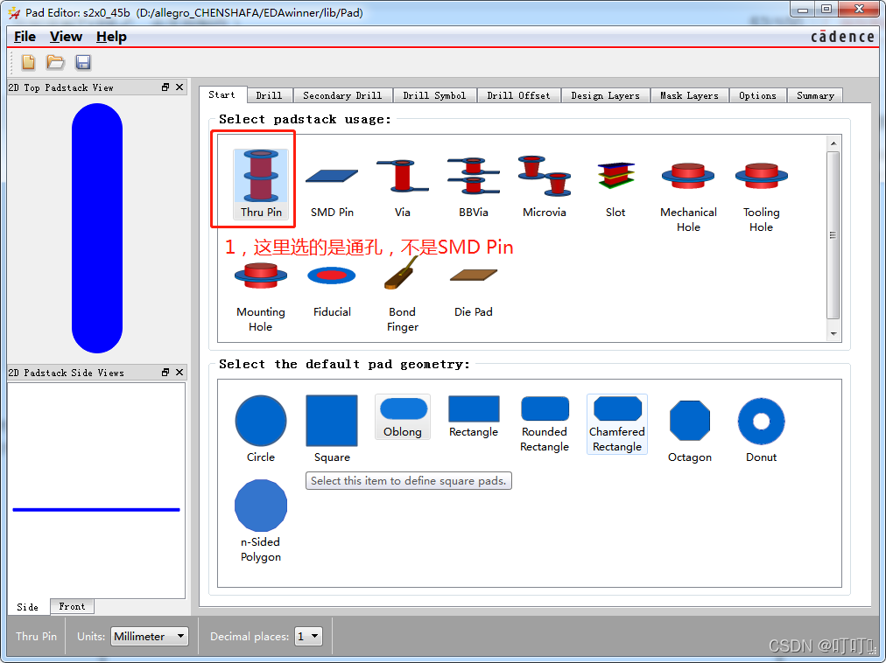Undock the 2D Top Padstack View panel

point(165,87)
